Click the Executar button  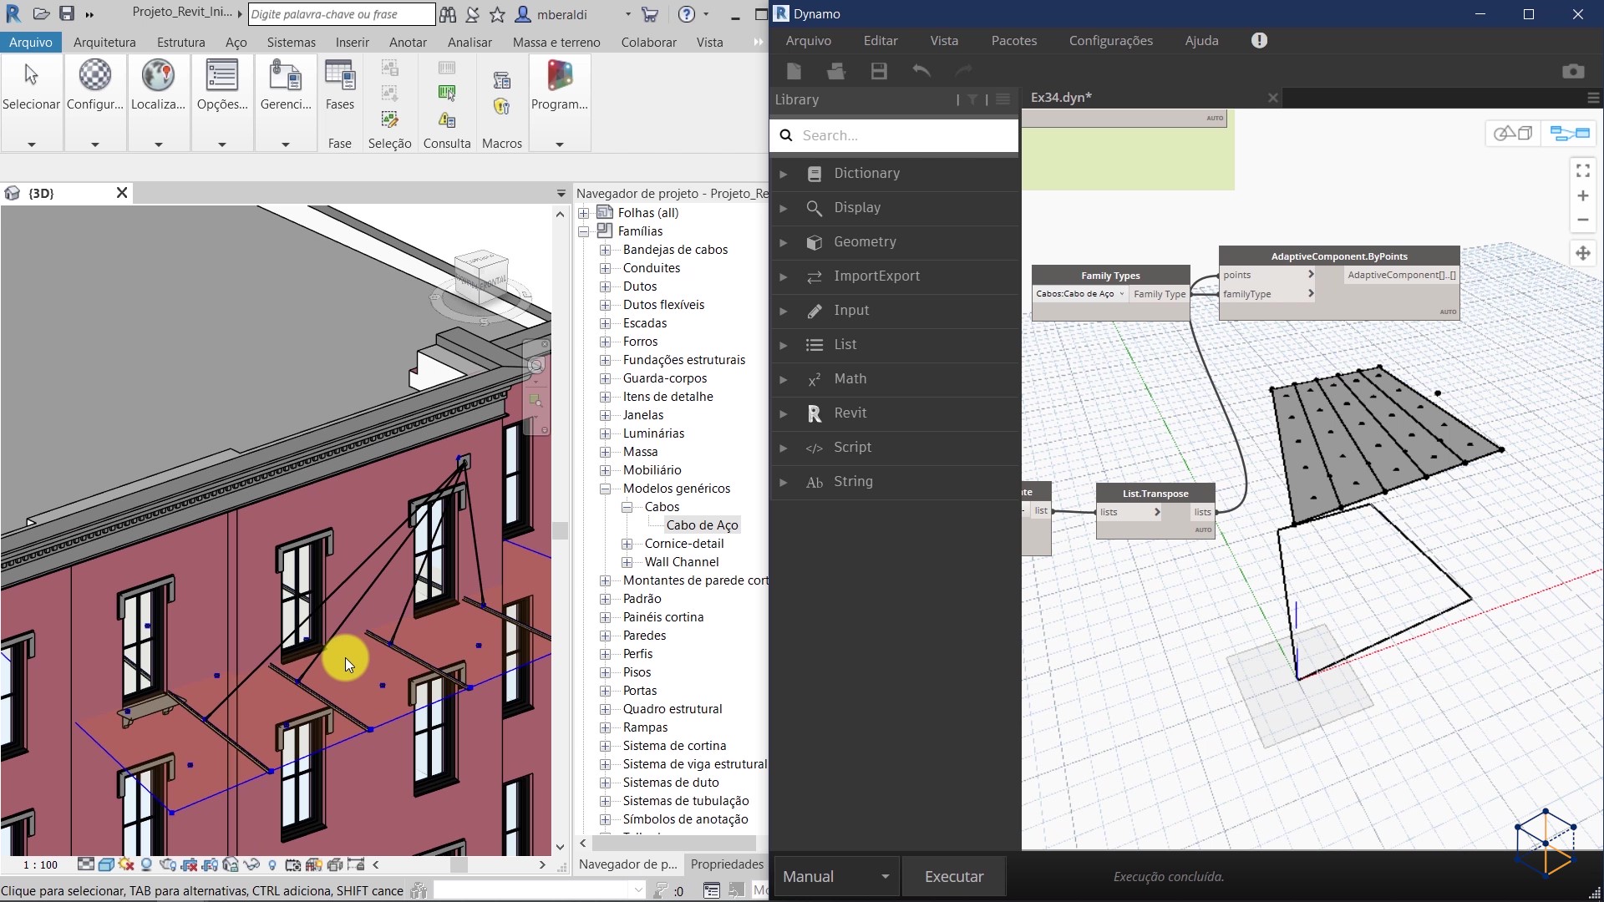click(x=954, y=876)
